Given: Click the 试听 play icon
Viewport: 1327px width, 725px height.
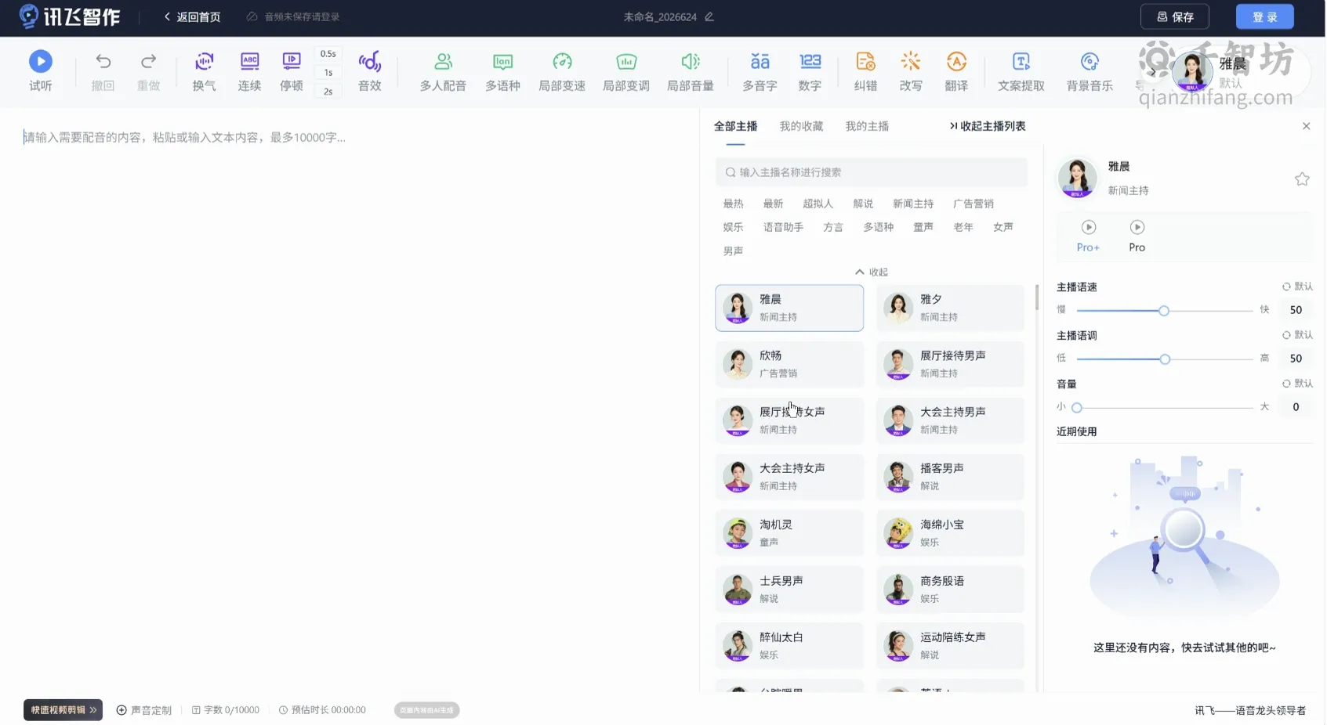Looking at the screenshot, I should 40,61.
